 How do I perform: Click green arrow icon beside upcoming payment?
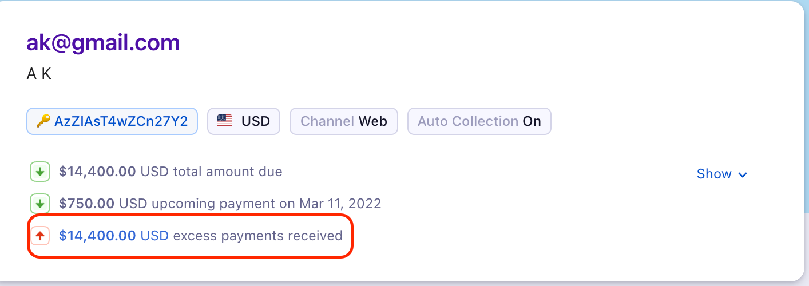tap(40, 204)
